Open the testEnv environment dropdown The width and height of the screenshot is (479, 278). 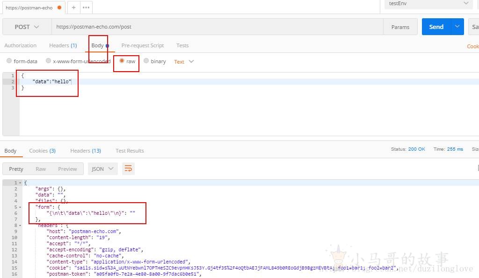click(428, 4)
